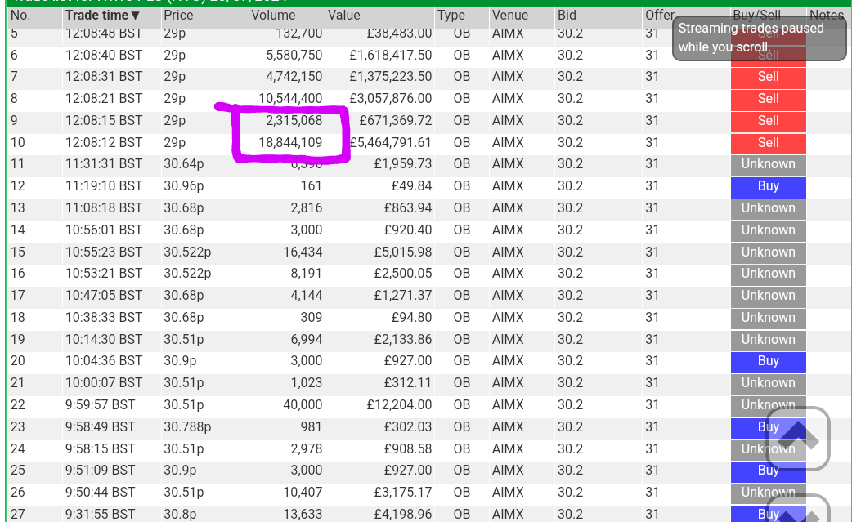This screenshot has width=852, height=522.
Task: Click the No. column header
Action: click(20, 16)
